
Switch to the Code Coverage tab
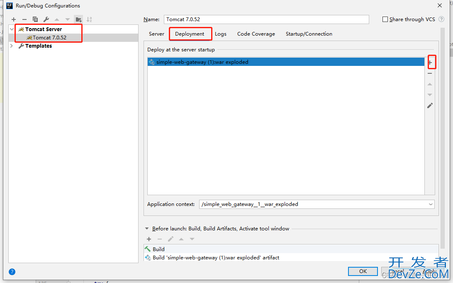tap(256, 34)
